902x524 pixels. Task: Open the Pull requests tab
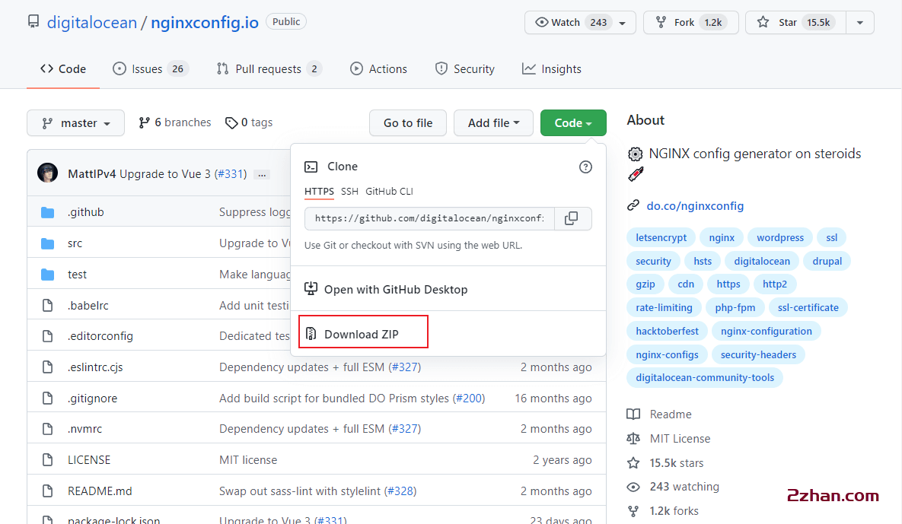(x=269, y=69)
